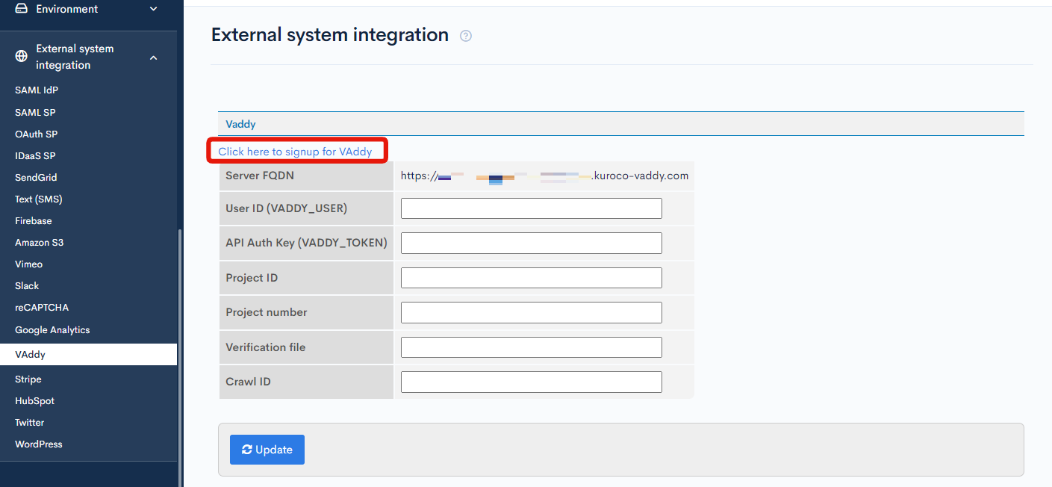Open SAML IdP settings
Viewport: 1052px width, 487px height.
37,90
